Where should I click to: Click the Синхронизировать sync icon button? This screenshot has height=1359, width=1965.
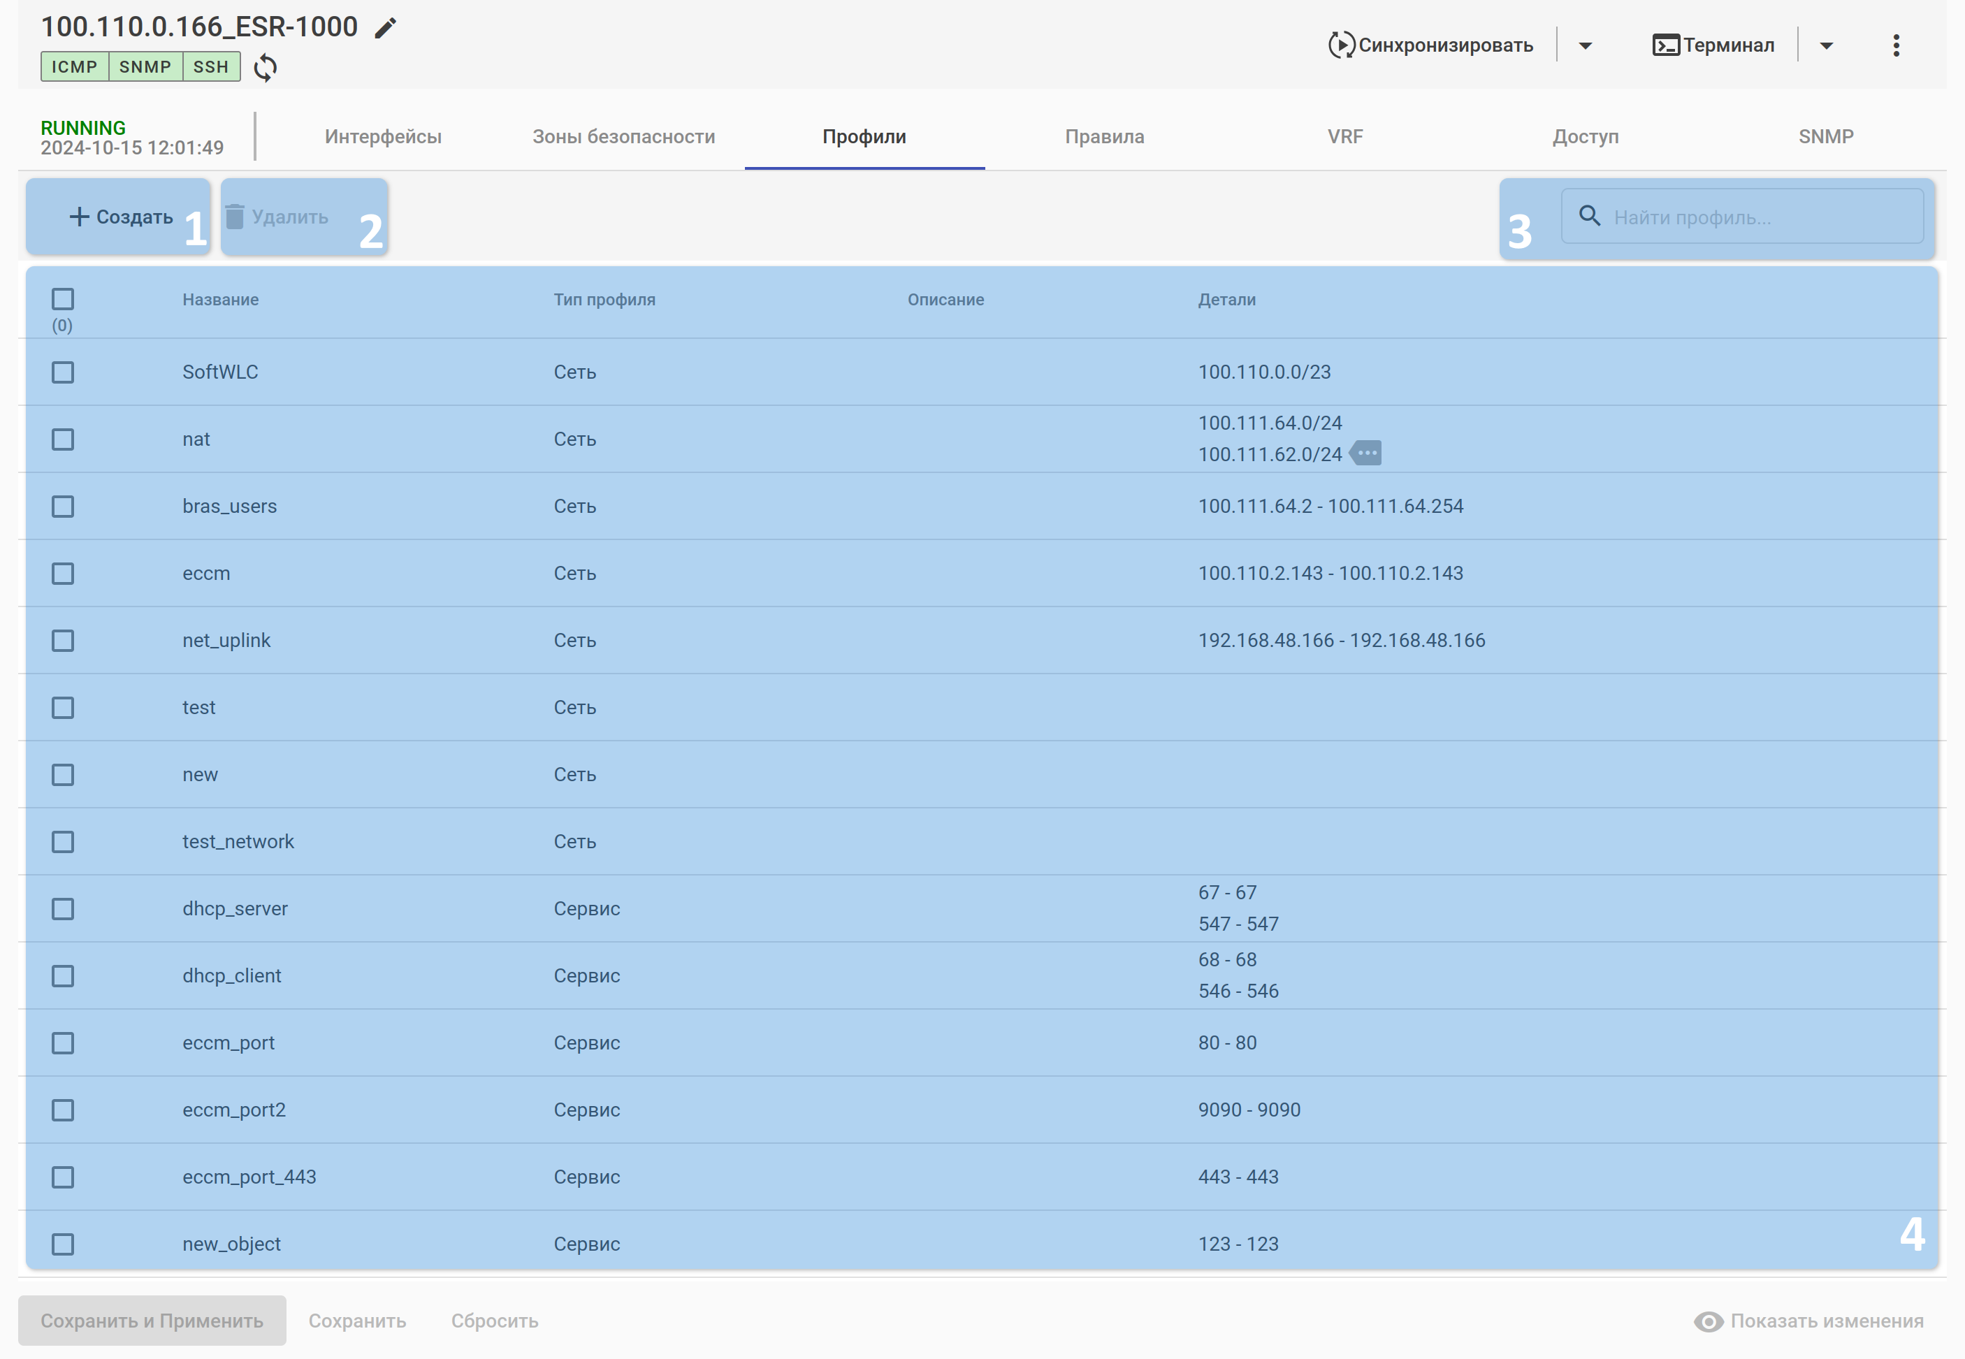(1341, 45)
